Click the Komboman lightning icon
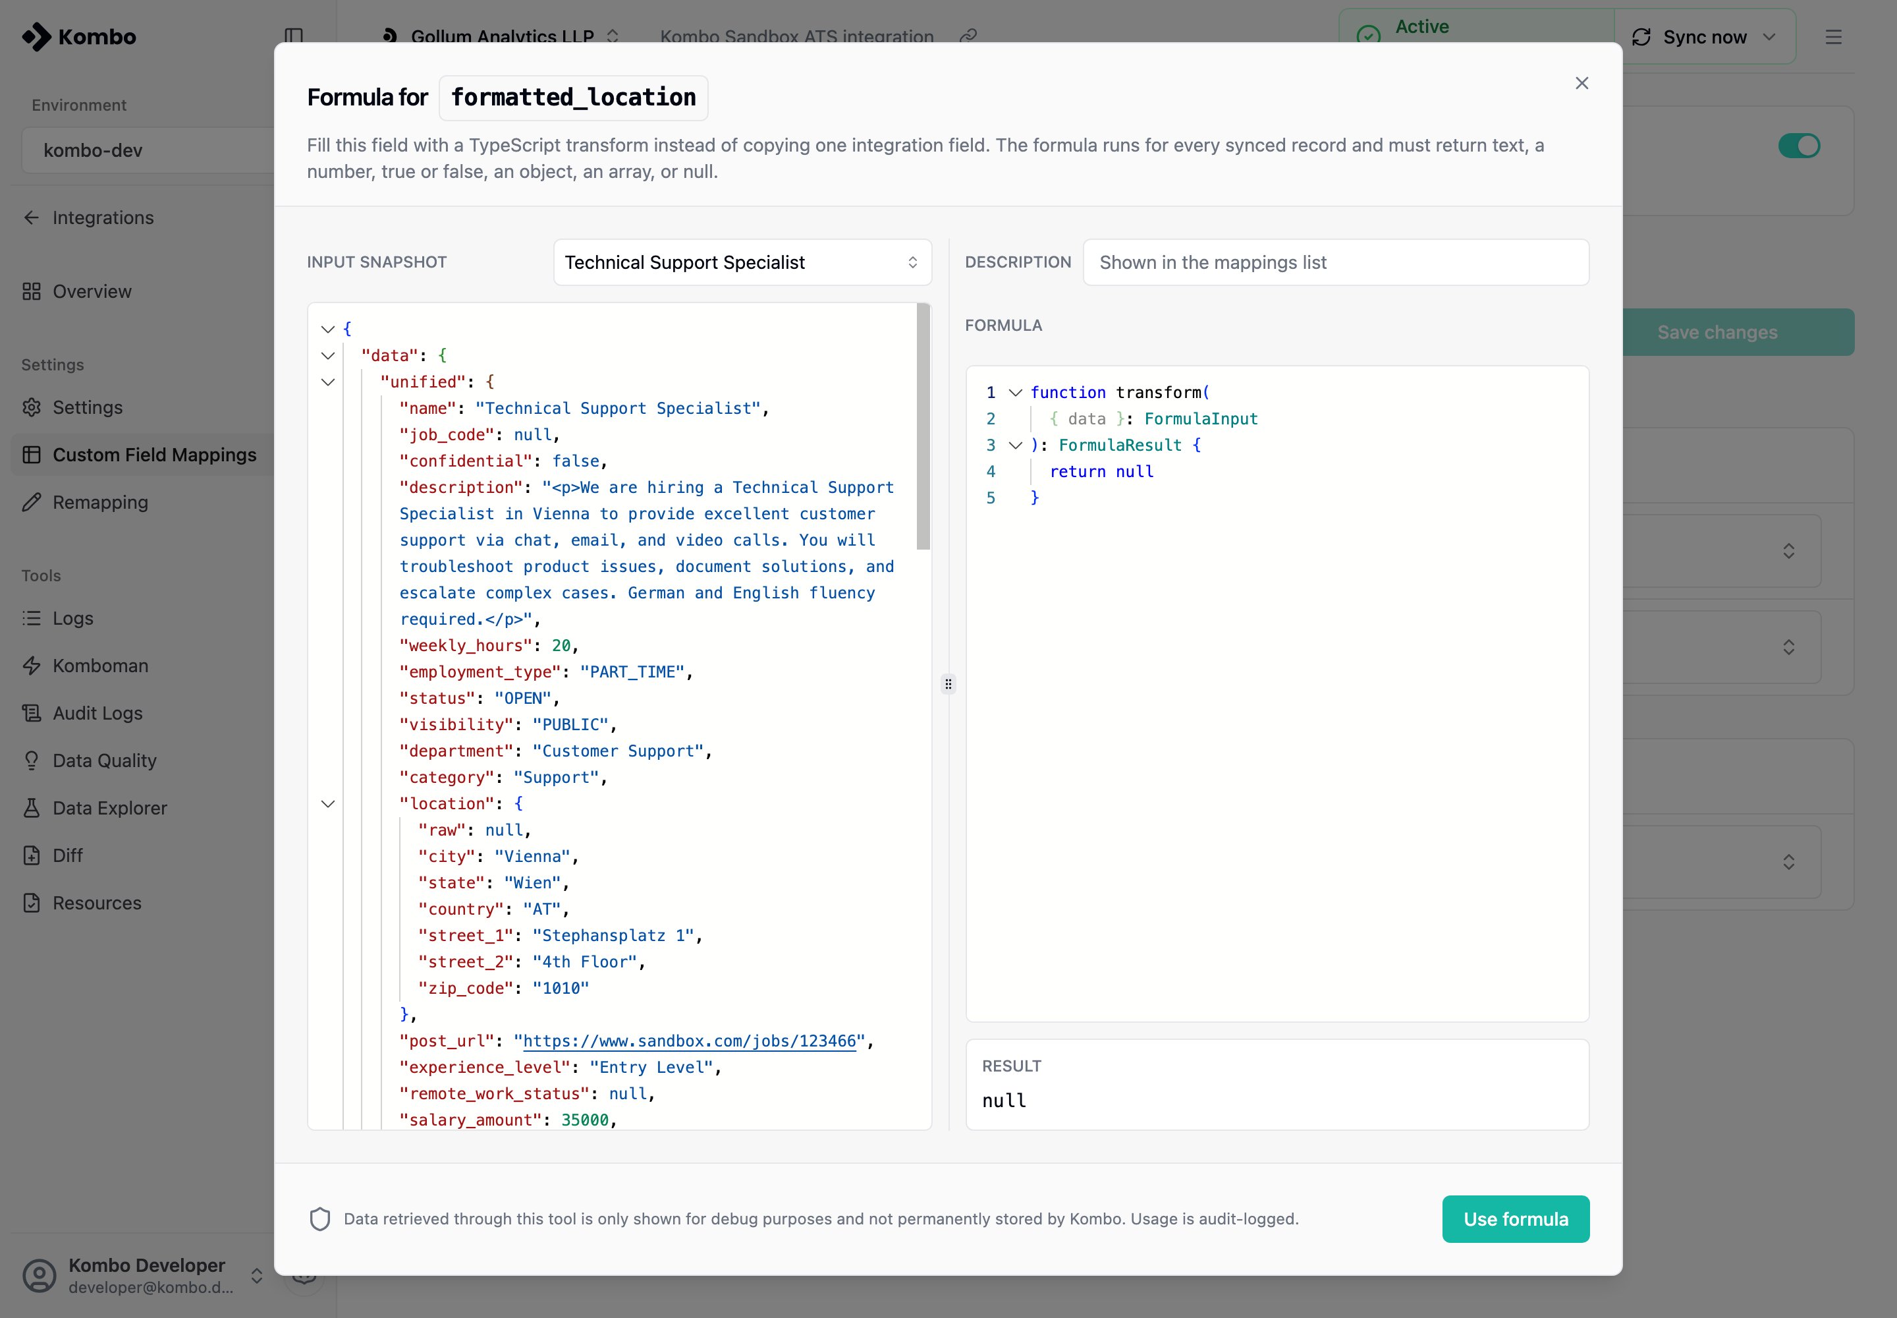 click(32, 666)
